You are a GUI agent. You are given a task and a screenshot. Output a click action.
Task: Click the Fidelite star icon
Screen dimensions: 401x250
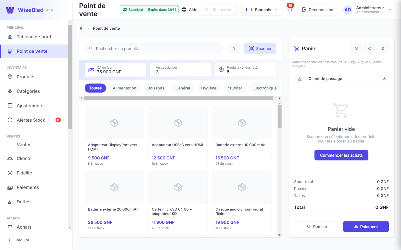(10, 173)
